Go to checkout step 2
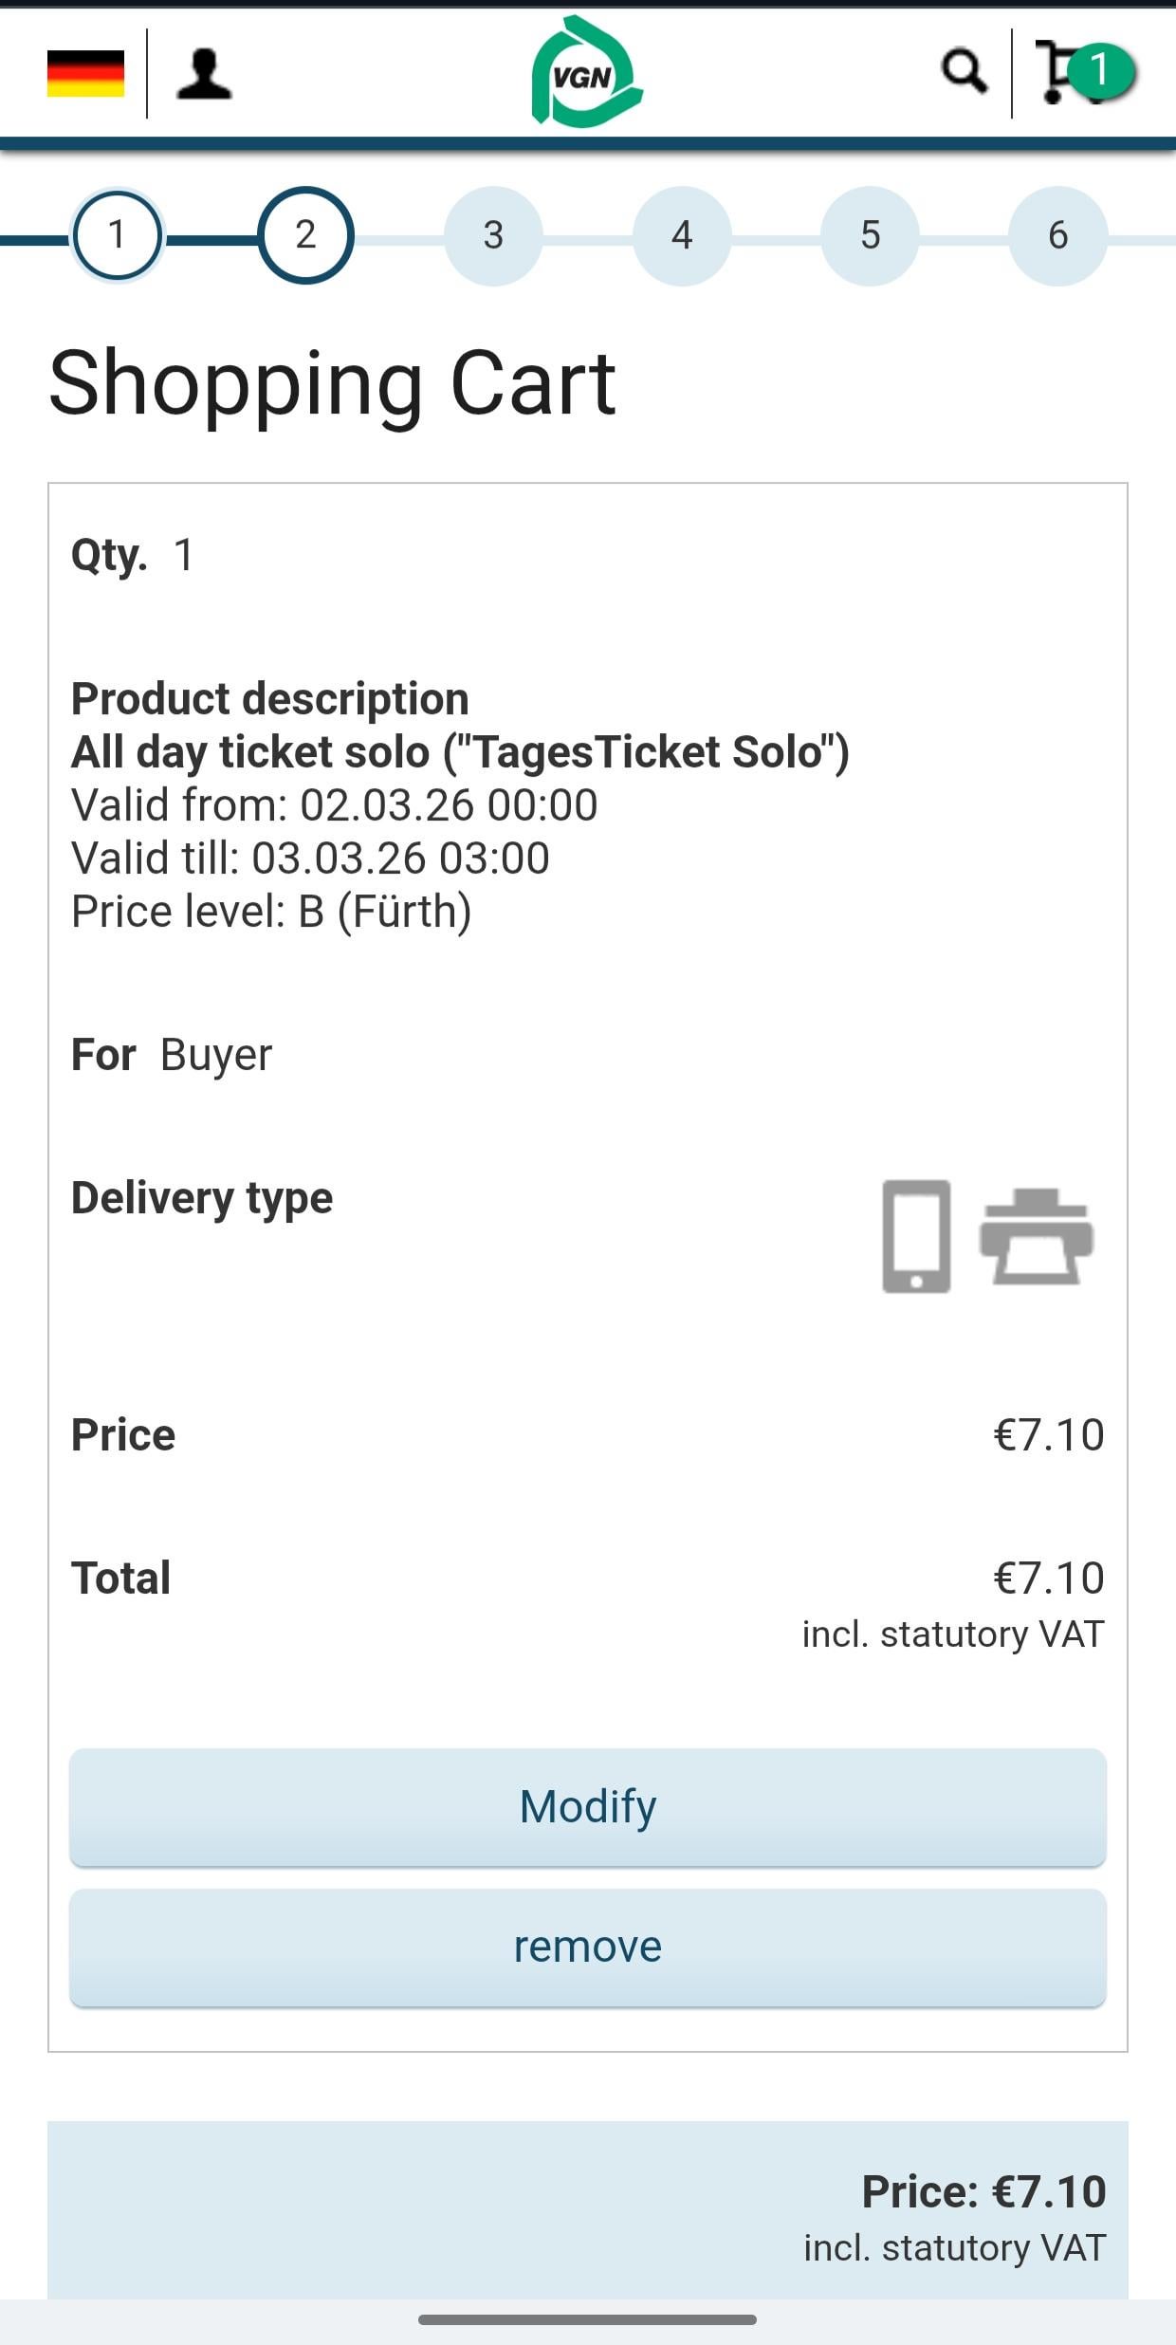Viewport: 1176px width, 2345px height. [x=305, y=234]
